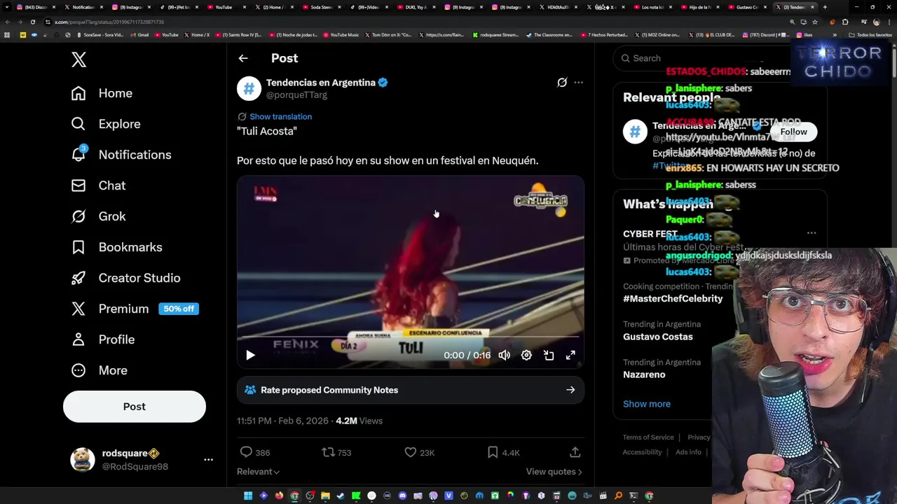
Task: Click the share post icon
Action: [575, 452]
